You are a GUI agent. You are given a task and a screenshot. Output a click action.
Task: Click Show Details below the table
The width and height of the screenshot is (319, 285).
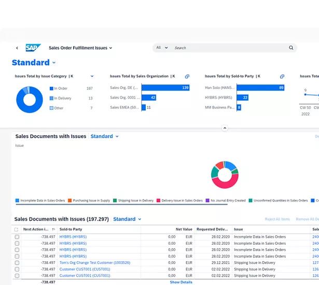tap(181, 282)
